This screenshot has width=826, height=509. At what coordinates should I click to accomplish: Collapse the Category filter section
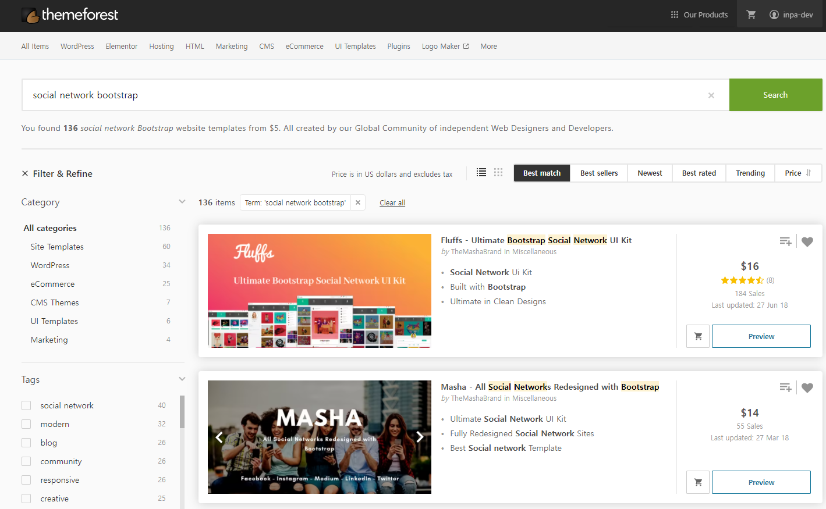click(182, 202)
